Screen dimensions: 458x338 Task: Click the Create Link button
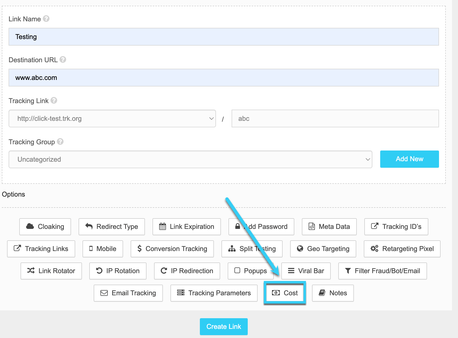point(224,327)
